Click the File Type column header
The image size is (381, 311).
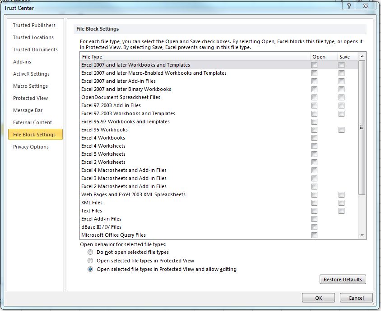point(195,57)
